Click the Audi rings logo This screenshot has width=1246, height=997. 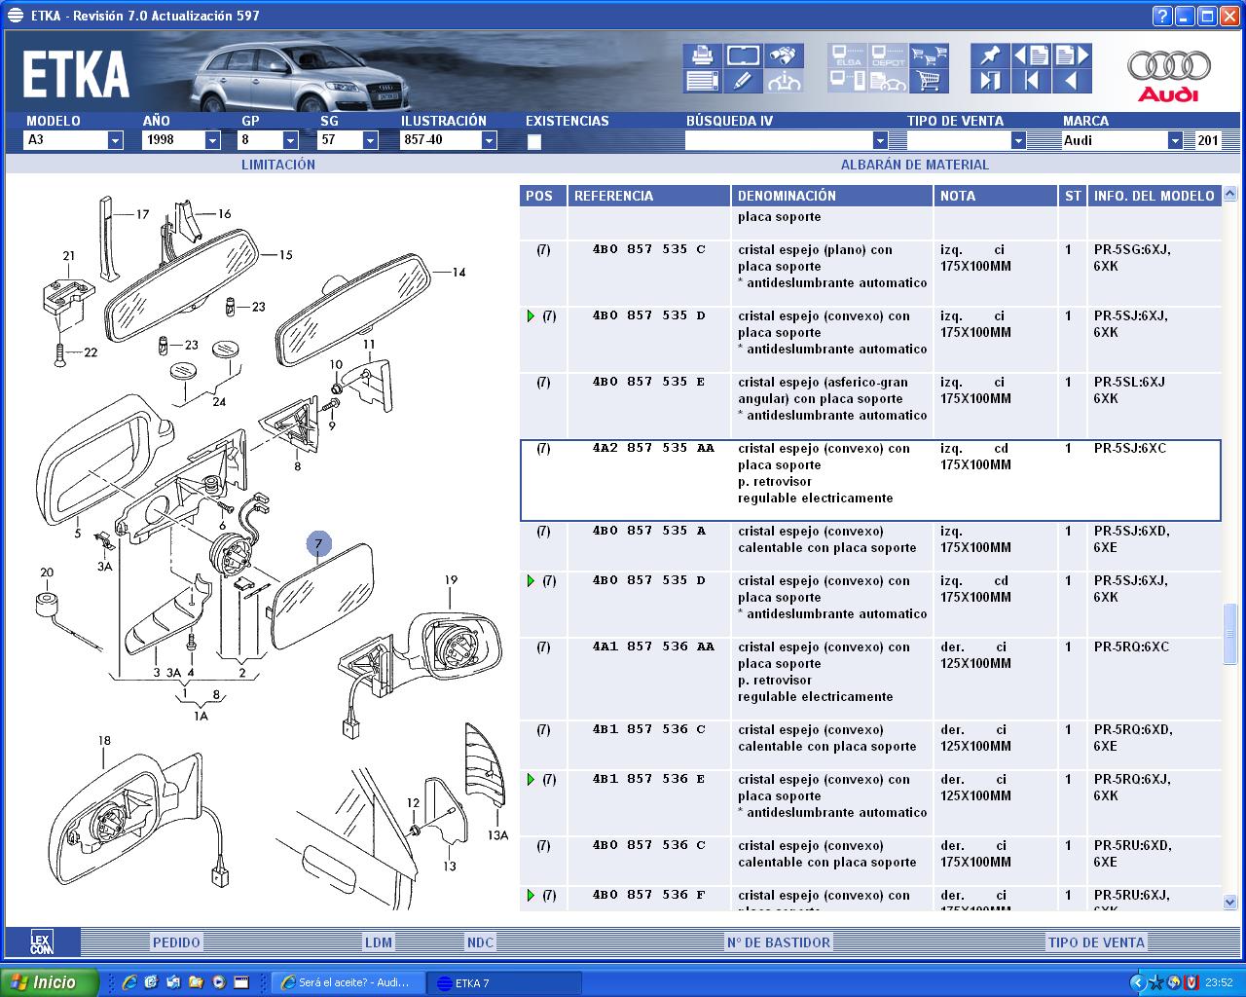click(1169, 75)
